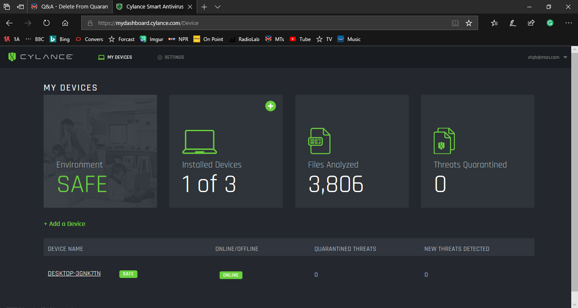The height and width of the screenshot is (308, 578).
Task: Select My Devices navigation item
Action: pos(115,57)
